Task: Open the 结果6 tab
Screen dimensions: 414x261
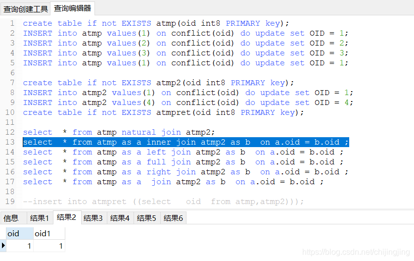Action: tap(173, 218)
